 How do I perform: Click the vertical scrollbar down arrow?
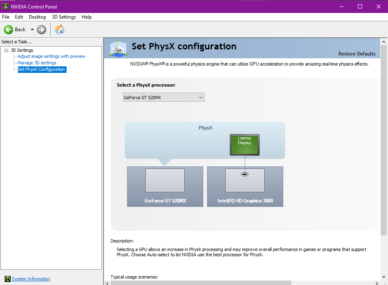coord(384,277)
